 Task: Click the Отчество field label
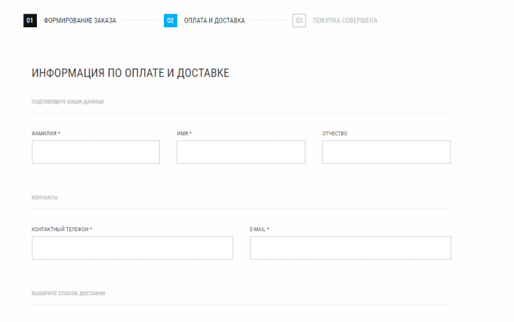click(335, 134)
